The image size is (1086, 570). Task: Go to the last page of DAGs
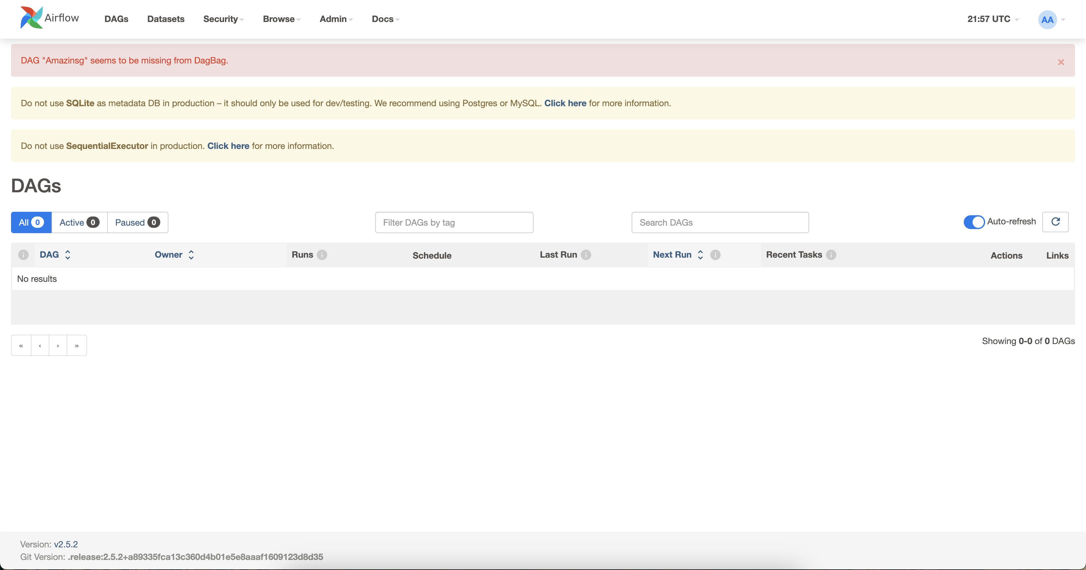pos(77,345)
